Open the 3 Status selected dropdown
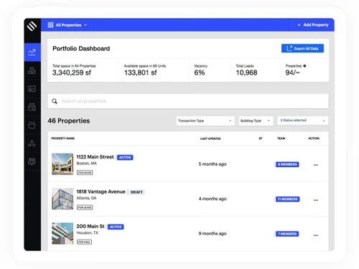Image resolution: width=359 pixels, height=269 pixels. (303, 121)
